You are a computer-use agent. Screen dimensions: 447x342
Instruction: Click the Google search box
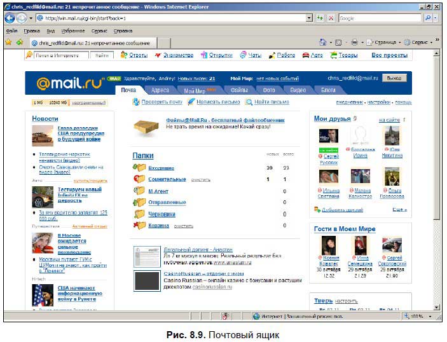click(380, 18)
